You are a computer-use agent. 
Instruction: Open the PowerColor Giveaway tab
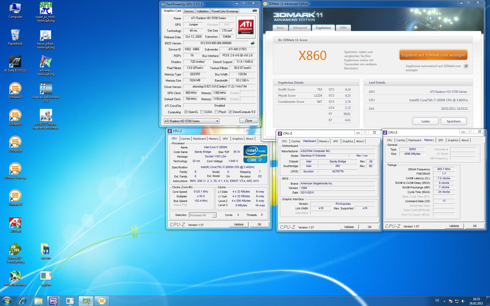point(225,11)
